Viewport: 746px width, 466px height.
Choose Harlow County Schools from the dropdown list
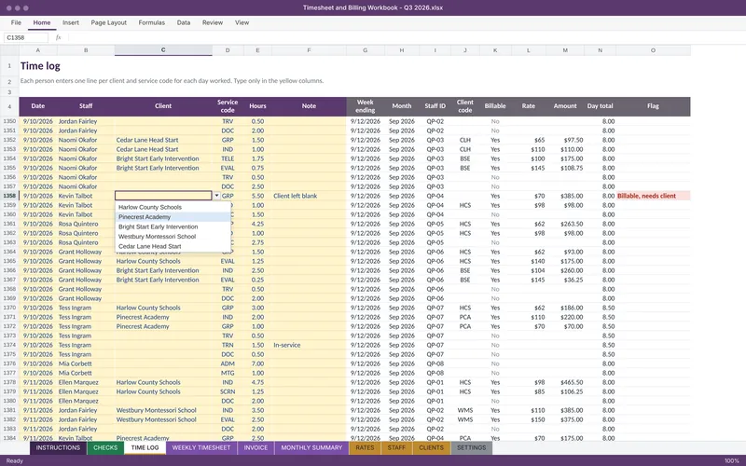(173, 207)
